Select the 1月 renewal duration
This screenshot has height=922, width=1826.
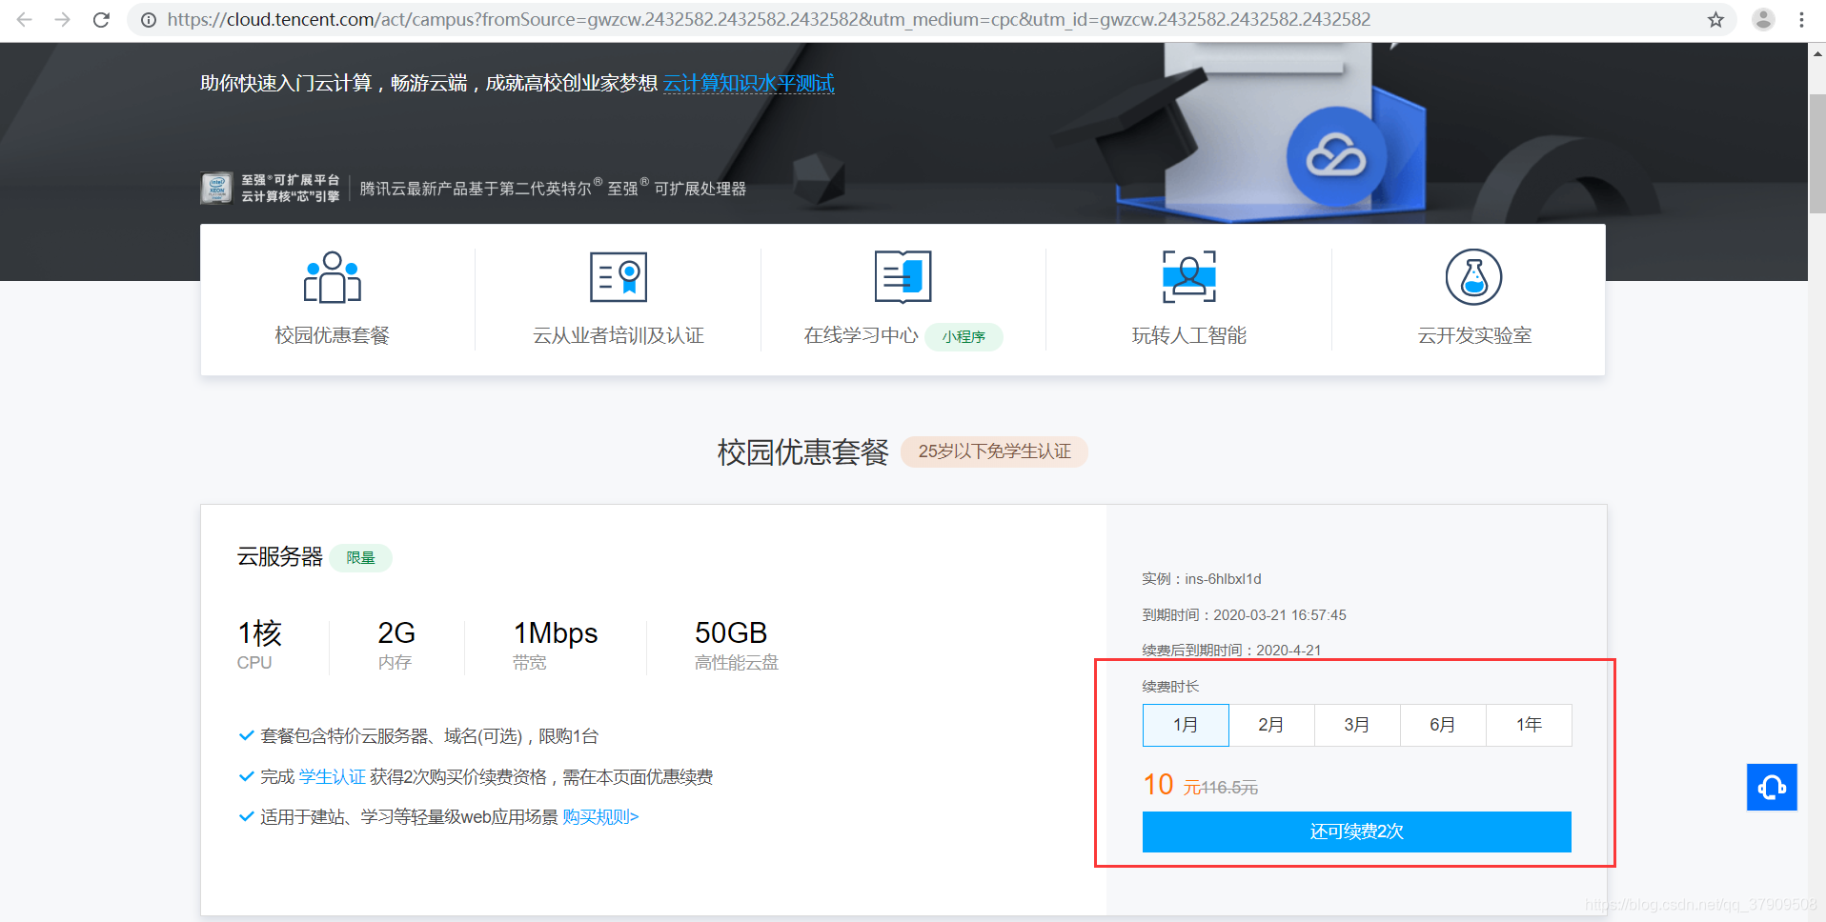coord(1186,725)
